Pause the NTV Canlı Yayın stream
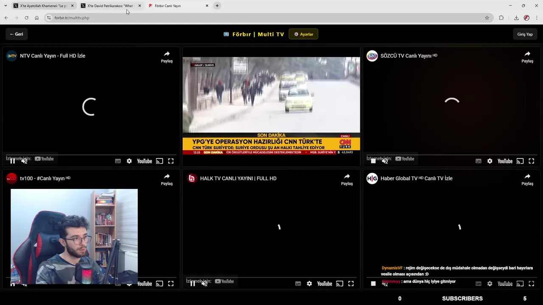543x305 pixels. click(13, 161)
